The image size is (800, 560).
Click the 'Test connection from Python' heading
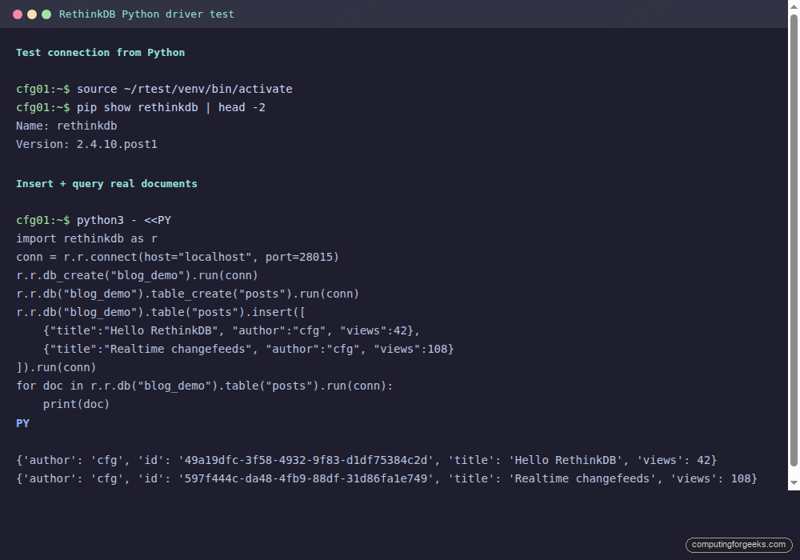[101, 53]
